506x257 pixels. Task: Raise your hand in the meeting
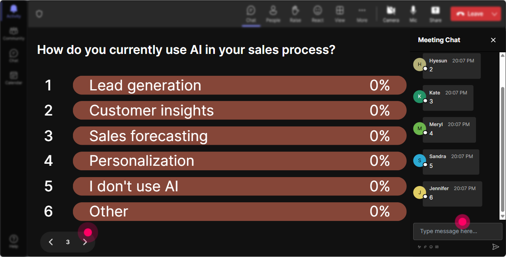click(295, 14)
